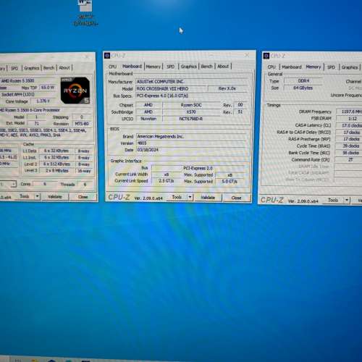Click the CPU-Z icon in the Memory window title bar
The height and width of the screenshot is (362, 362).
pos(266,56)
